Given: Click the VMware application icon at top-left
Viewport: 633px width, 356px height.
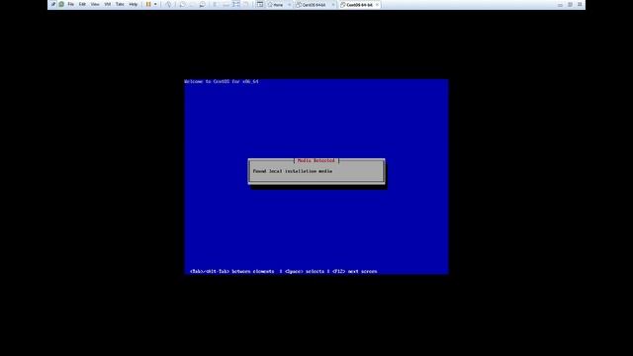Looking at the screenshot, I should tap(52, 4).
